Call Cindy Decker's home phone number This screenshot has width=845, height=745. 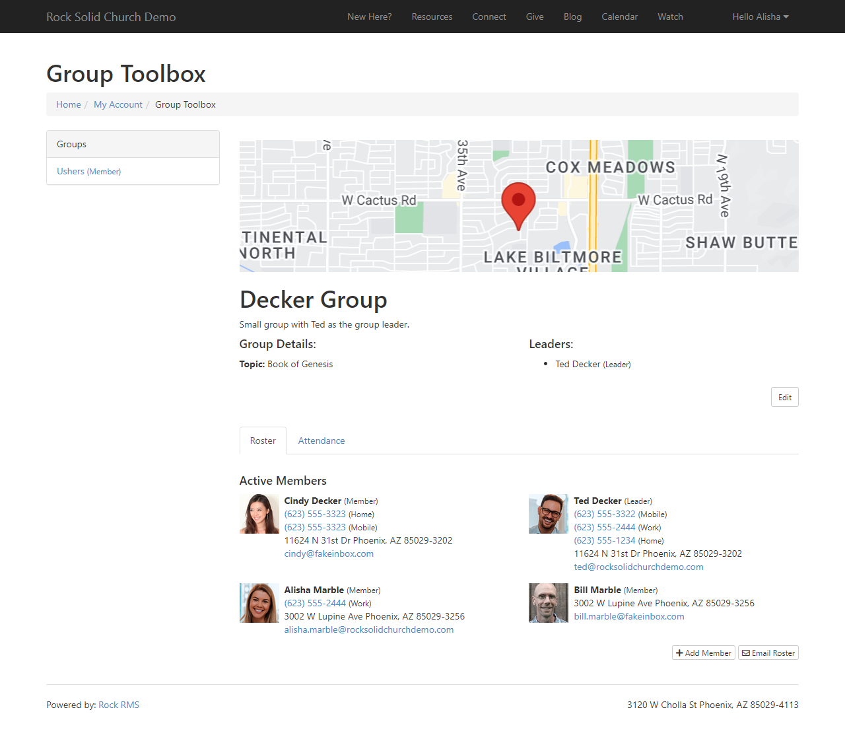coord(315,514)
